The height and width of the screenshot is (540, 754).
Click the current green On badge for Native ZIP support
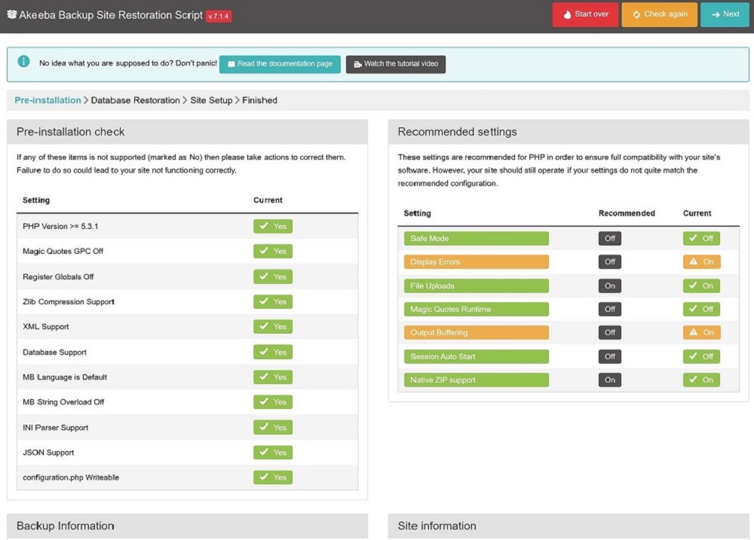(x=701, y=380)
